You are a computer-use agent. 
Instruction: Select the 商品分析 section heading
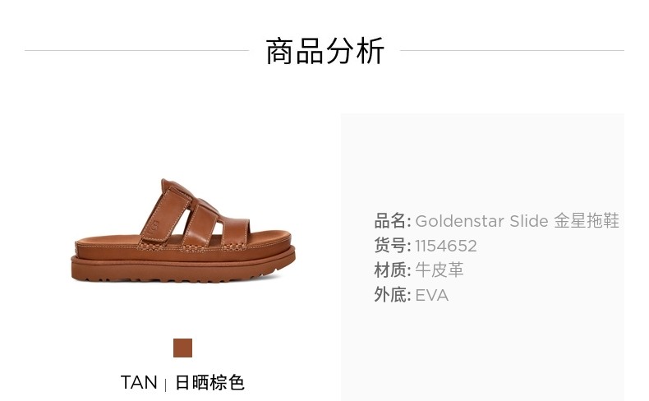pyautogui.click(x=325, y=51)
